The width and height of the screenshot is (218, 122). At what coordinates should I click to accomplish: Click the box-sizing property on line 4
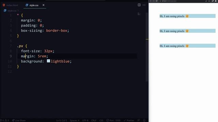[32, 30]
